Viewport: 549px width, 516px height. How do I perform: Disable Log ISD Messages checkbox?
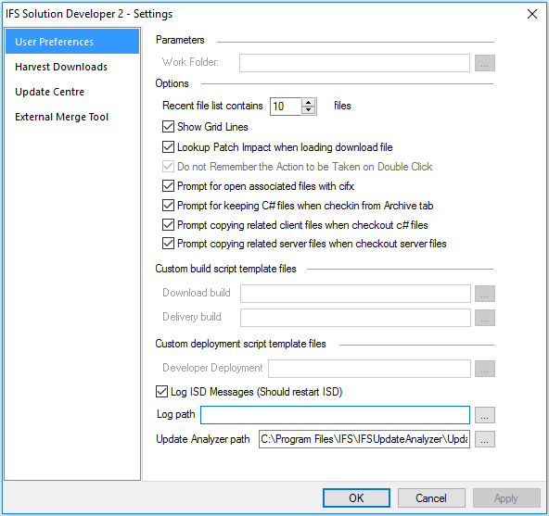[161, 392]
